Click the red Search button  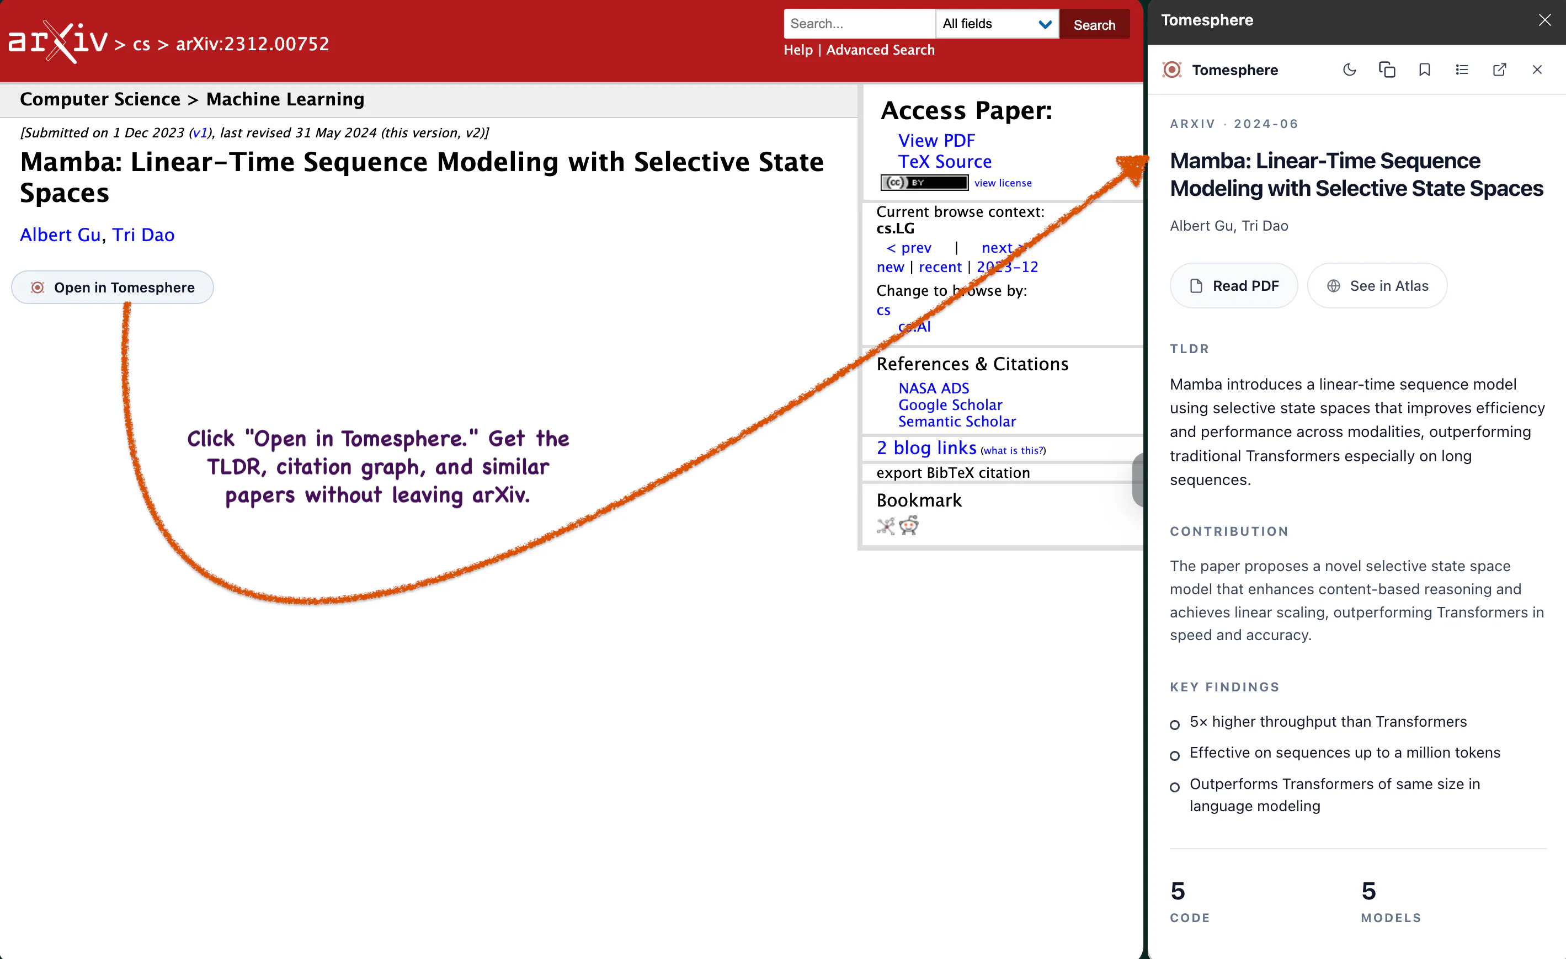pyautogui.click(x=1094, y=24)
